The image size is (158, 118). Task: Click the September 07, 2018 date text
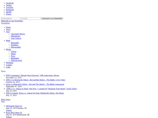[x=14, y=87]
